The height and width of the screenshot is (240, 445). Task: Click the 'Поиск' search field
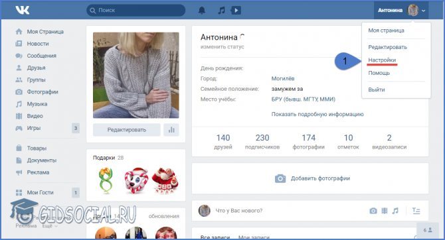[x=136, y=11]
